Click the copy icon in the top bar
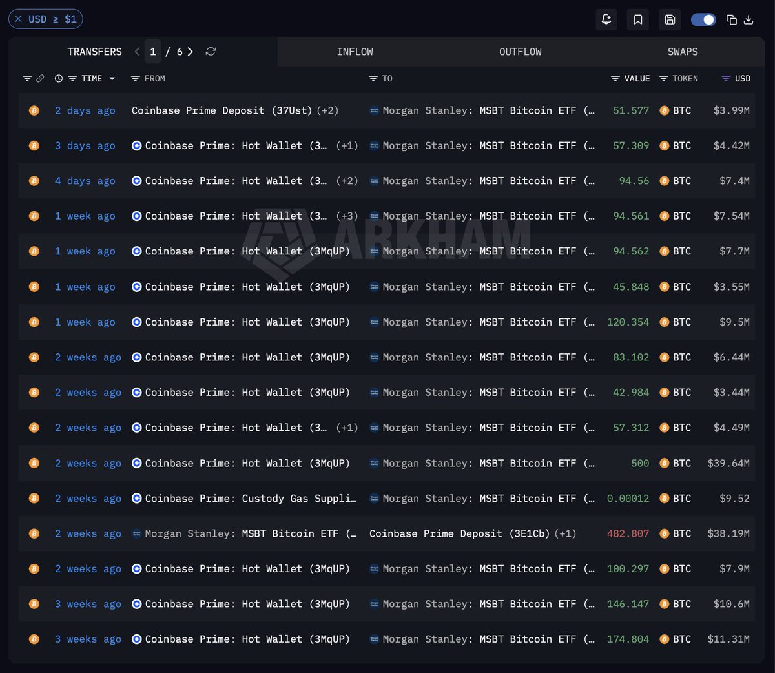Viewport: 775px width, 673px height. click(732, 19)
